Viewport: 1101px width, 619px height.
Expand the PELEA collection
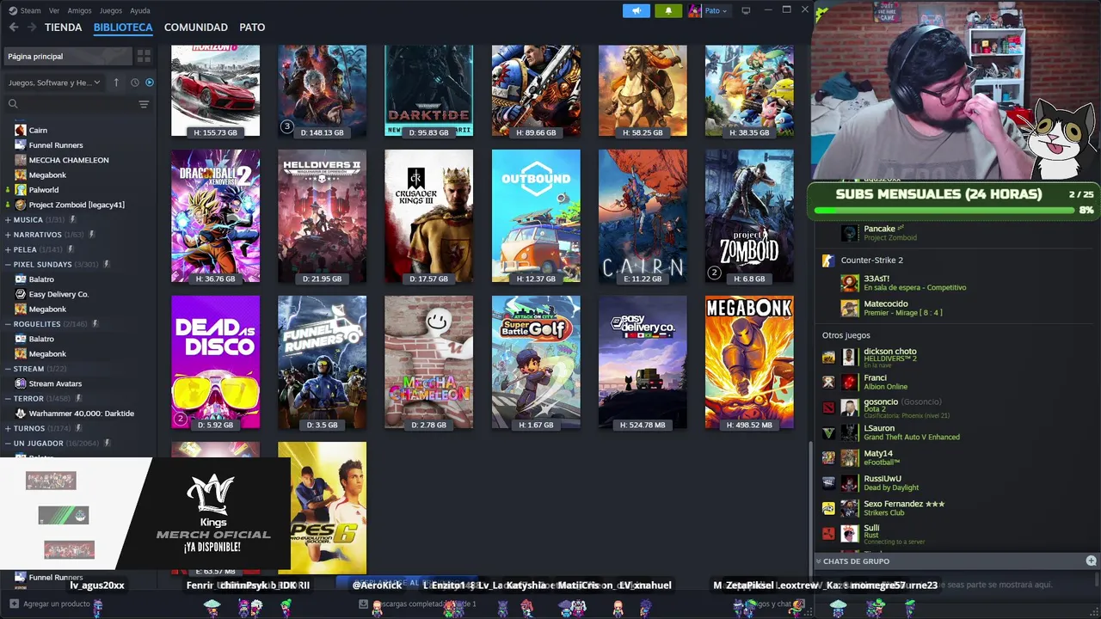click(7, 249)
